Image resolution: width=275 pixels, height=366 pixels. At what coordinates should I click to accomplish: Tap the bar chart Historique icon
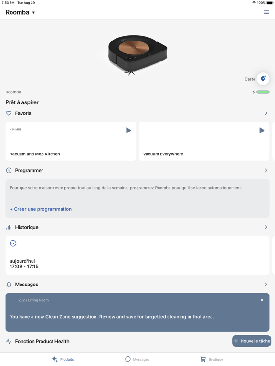[9, 227]
